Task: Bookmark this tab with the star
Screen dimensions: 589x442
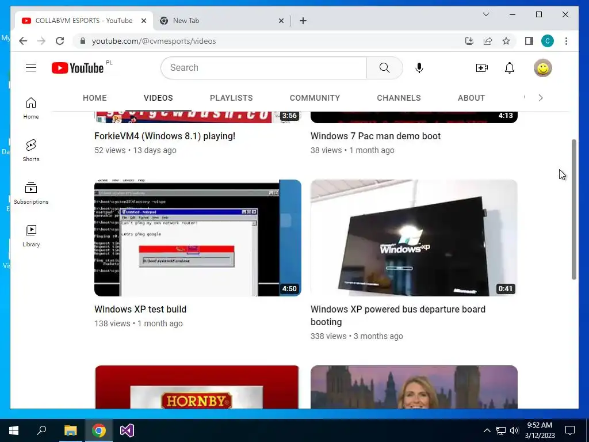Action: pyautogui.click(x=506, y=41)
